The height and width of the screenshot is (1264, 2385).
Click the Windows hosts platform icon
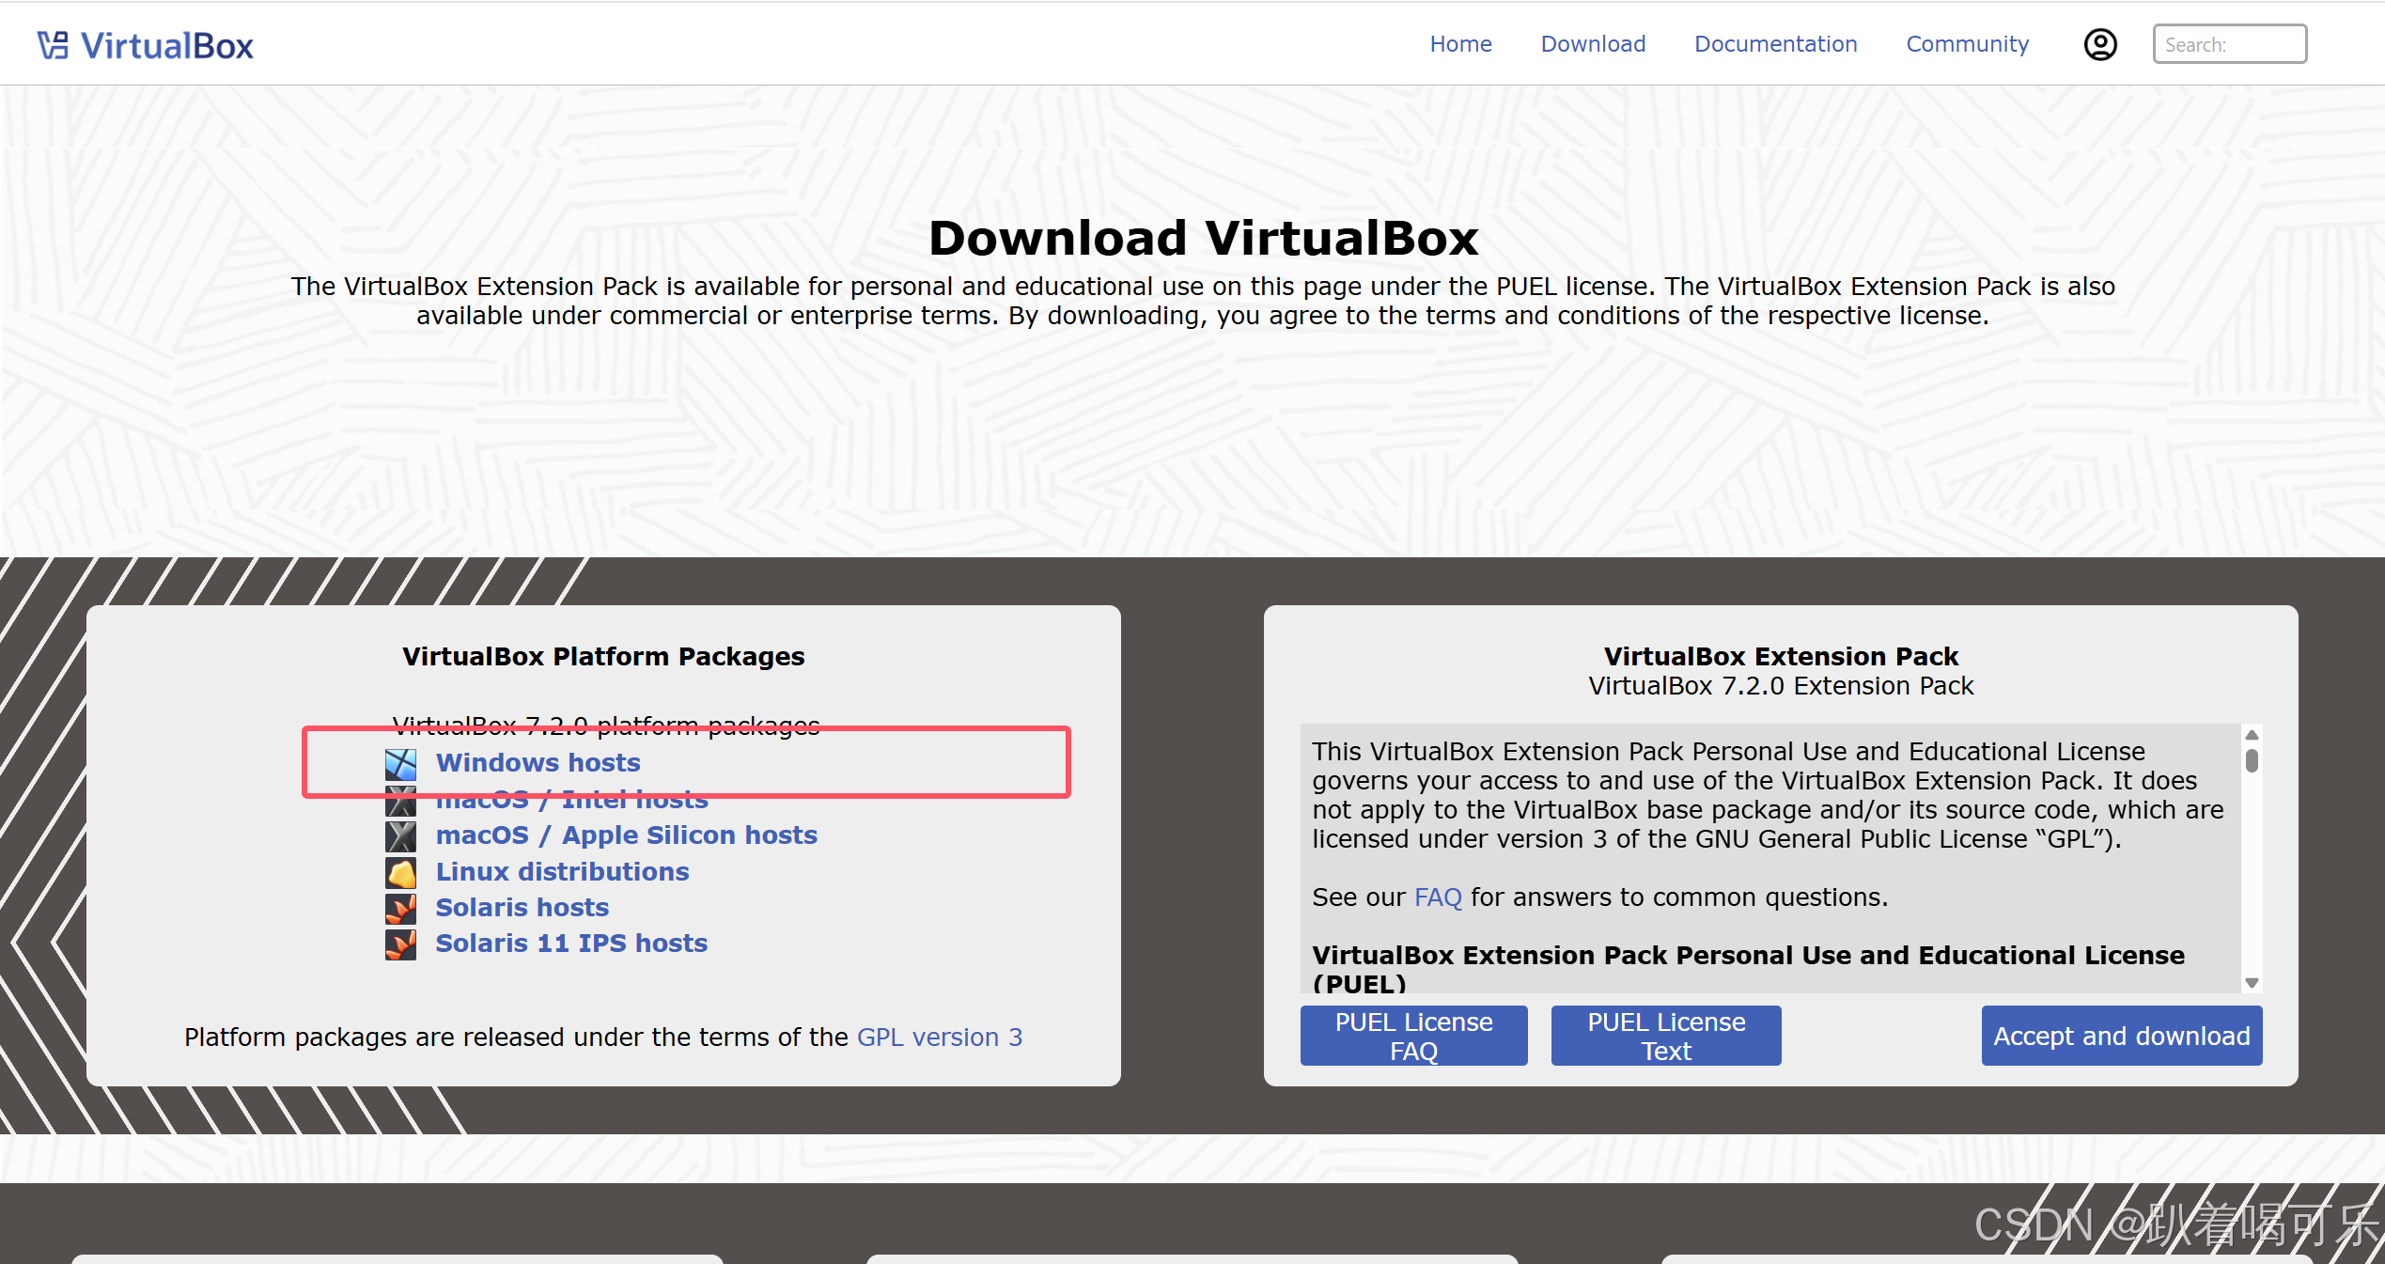point(400,764)
